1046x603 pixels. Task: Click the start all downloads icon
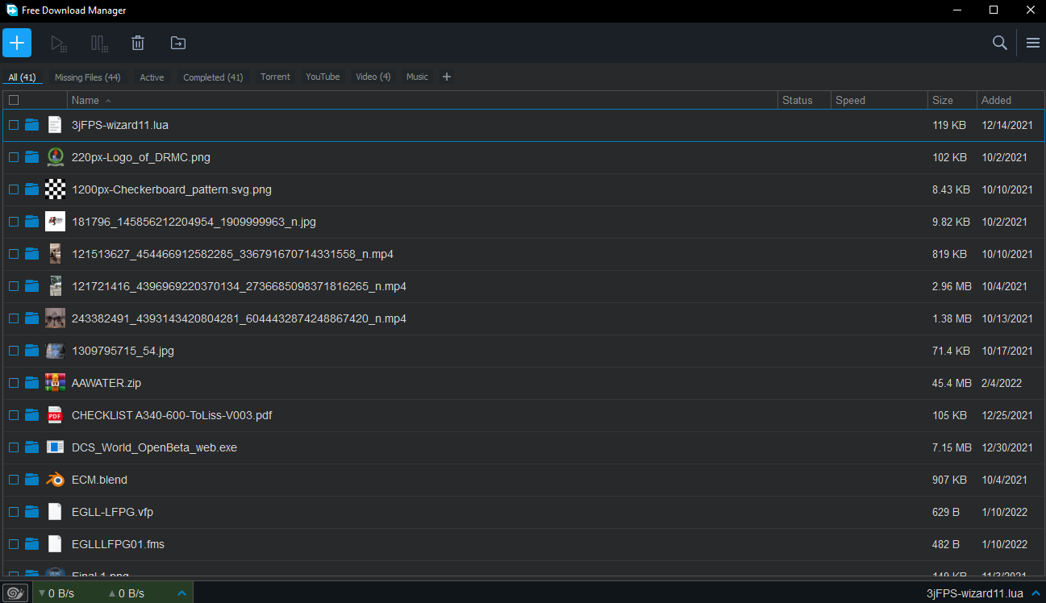tap(58, 44)
